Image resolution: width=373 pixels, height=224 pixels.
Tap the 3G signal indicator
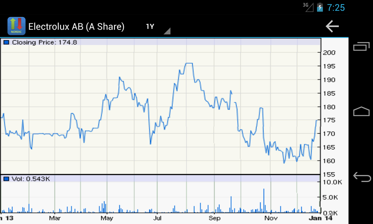308,7
